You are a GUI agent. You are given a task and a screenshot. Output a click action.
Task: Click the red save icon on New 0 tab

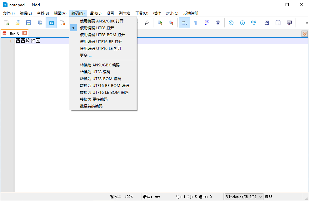pyautogui.click(x=4, y=33)
